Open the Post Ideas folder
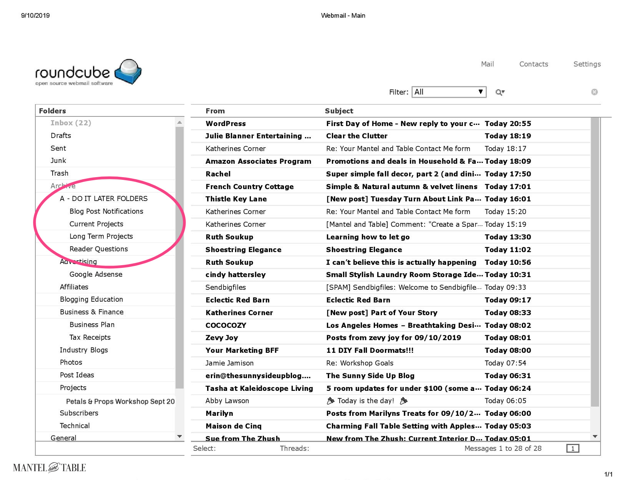Screen dimensions: 634x490 105,375
